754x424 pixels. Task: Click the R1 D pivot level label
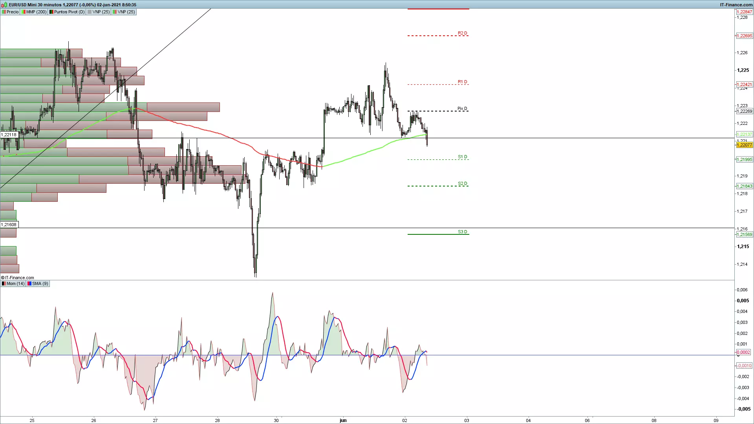(x=463, y=82)
